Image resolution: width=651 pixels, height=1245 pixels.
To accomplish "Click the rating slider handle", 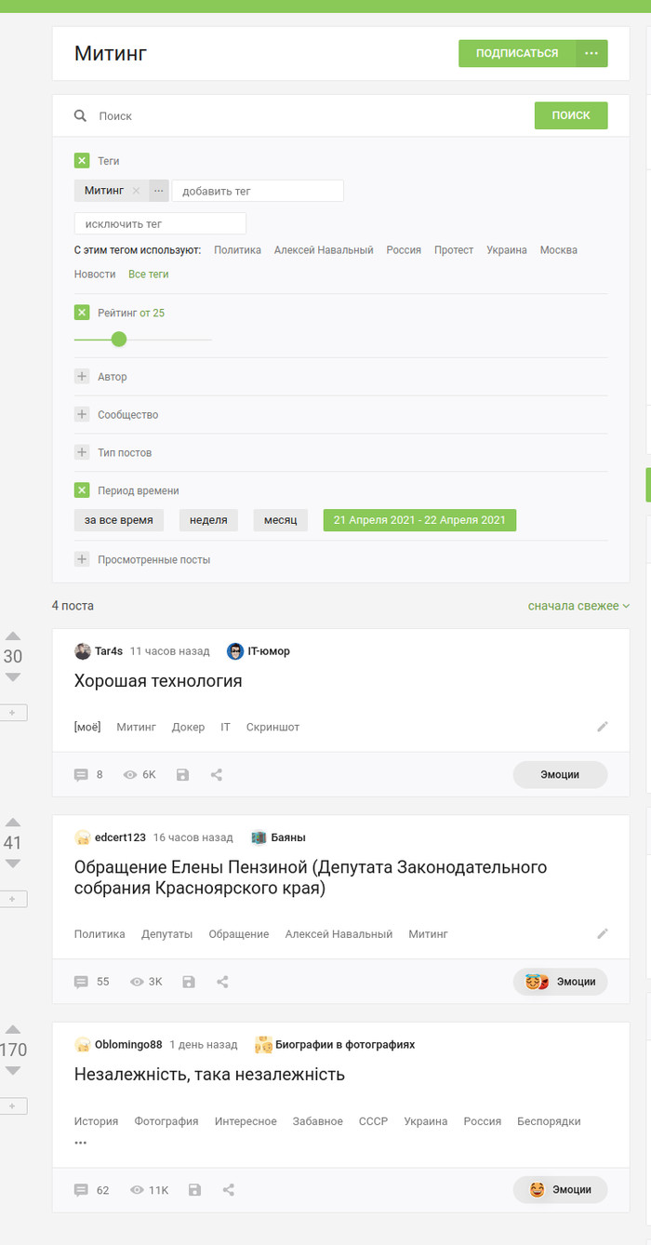I will coord(119,339).
